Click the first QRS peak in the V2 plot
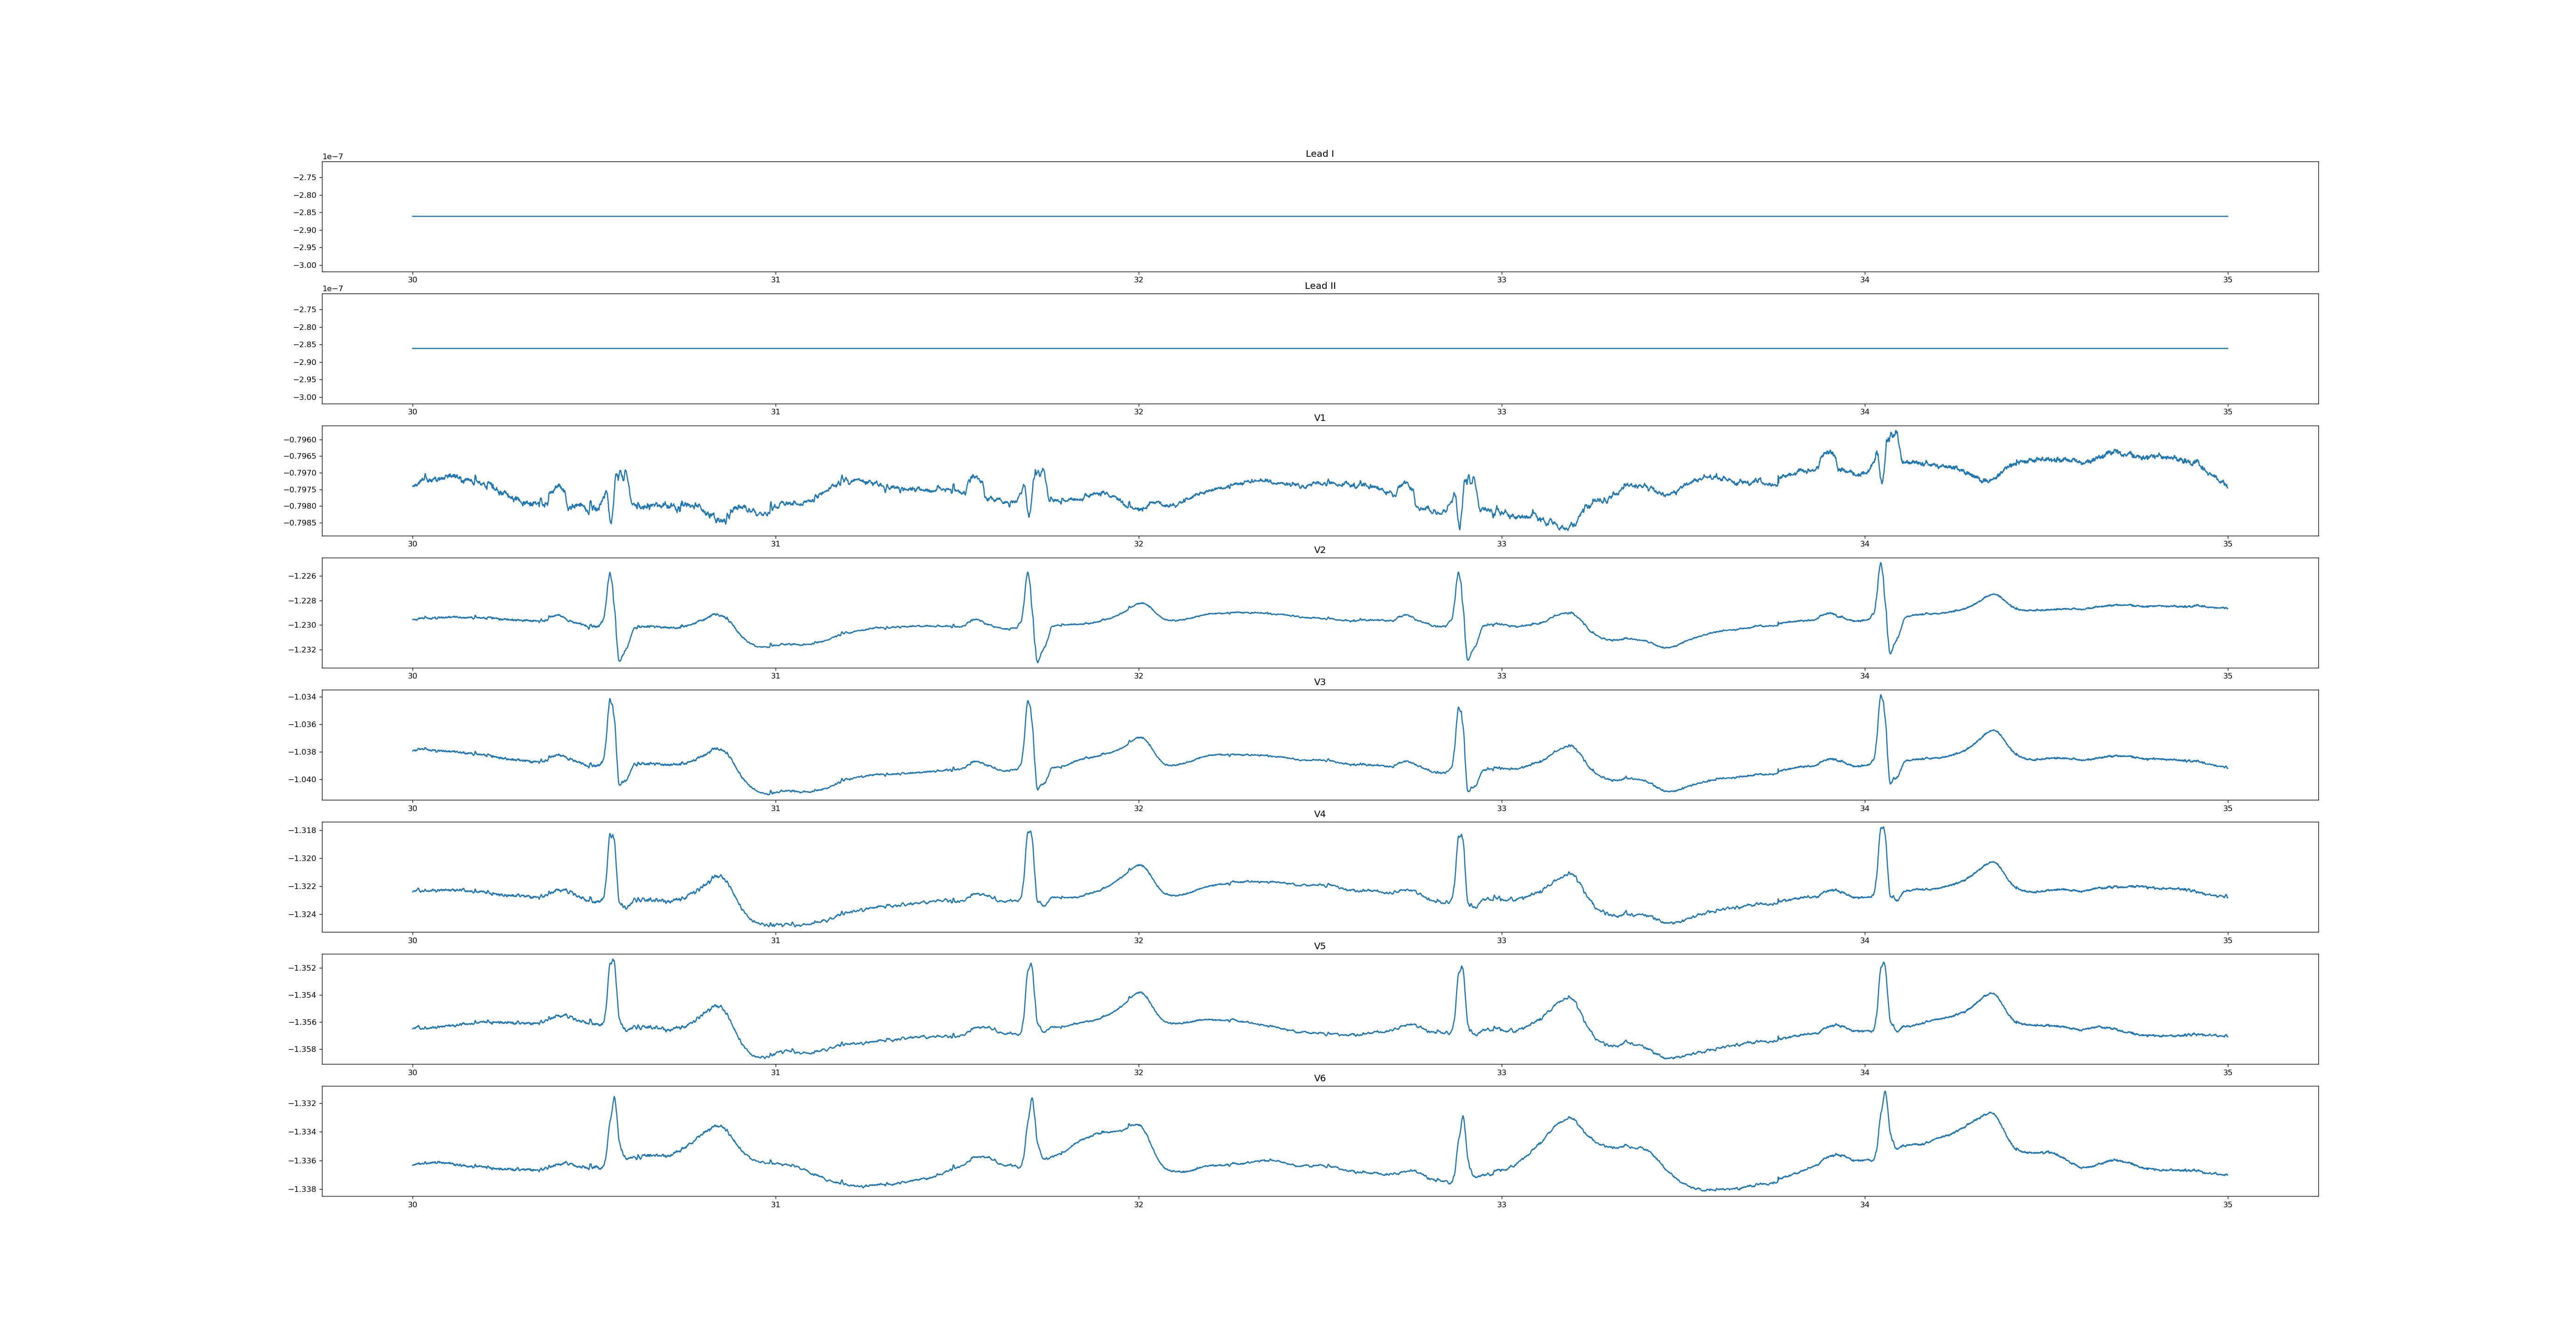The image size is (2576, 1344). [x=610, y=574]
